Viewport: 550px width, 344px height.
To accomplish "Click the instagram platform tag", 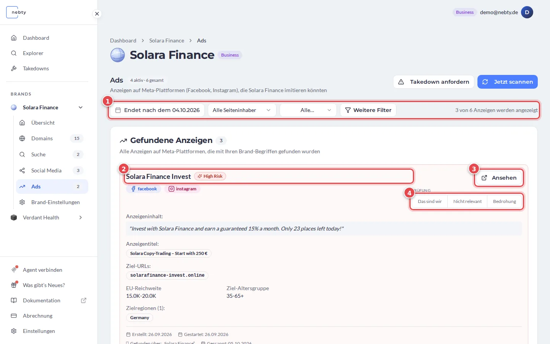I will [183, 189].
